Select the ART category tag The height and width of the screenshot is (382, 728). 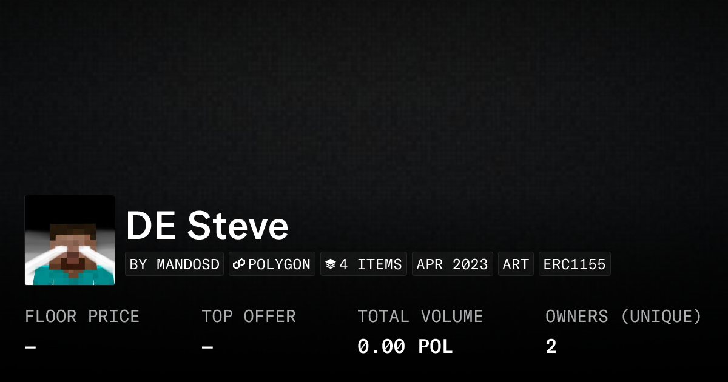point(516,264)
